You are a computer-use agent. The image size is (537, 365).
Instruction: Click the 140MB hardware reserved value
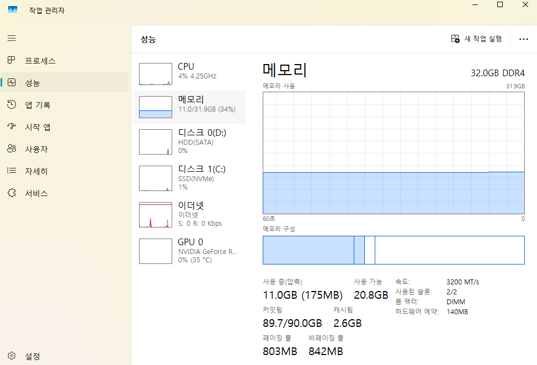point(457,312)
